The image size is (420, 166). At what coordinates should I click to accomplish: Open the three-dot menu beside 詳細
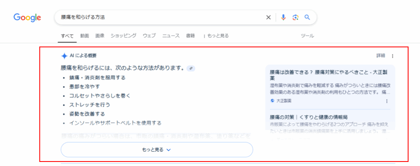tap(393, 56)
